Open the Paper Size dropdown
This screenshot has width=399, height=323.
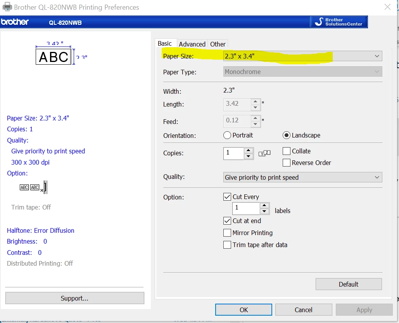pos(302,56)
